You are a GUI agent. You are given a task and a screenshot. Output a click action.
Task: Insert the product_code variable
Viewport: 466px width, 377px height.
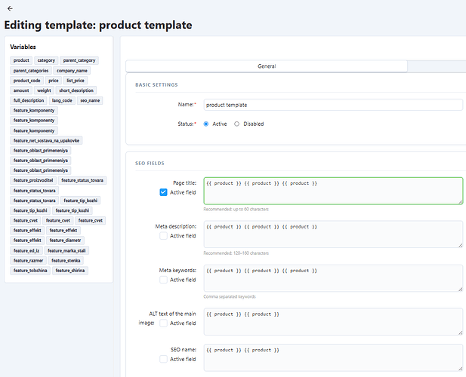(x=26, y=81)
